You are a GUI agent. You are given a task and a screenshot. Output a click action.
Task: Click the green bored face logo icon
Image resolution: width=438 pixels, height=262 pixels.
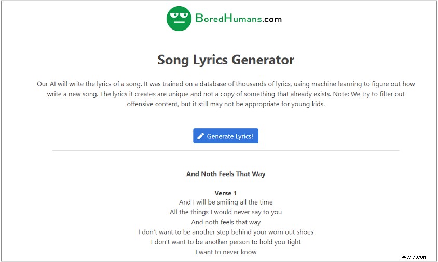point(179,19)
